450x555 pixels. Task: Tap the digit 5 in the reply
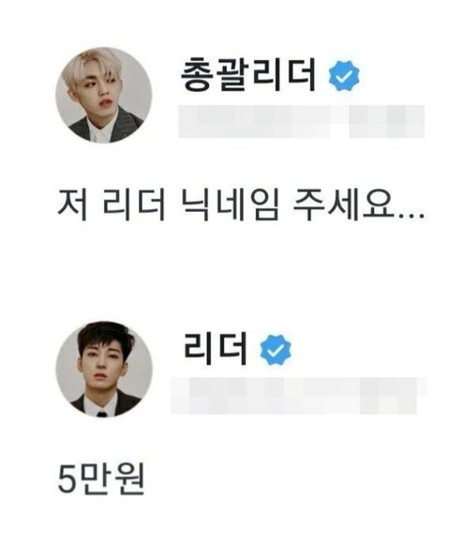coord(67,480)
